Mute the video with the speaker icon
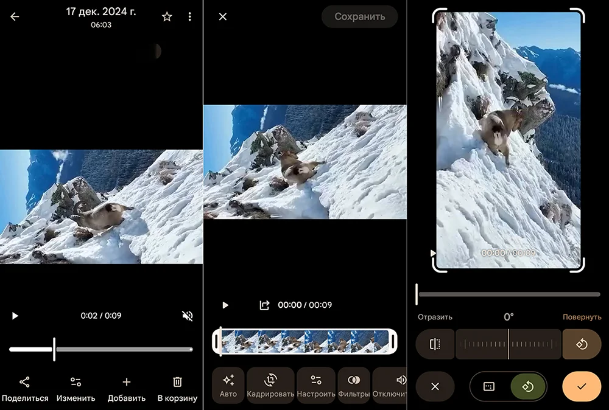The image size is (609, 410). [186, 315]
